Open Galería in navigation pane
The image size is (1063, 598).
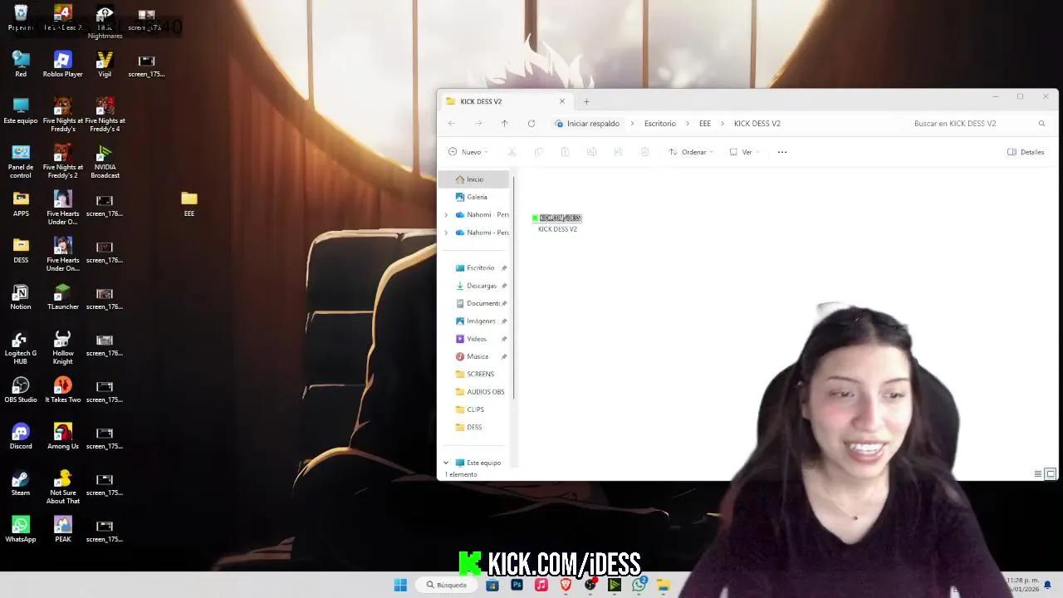476,197
